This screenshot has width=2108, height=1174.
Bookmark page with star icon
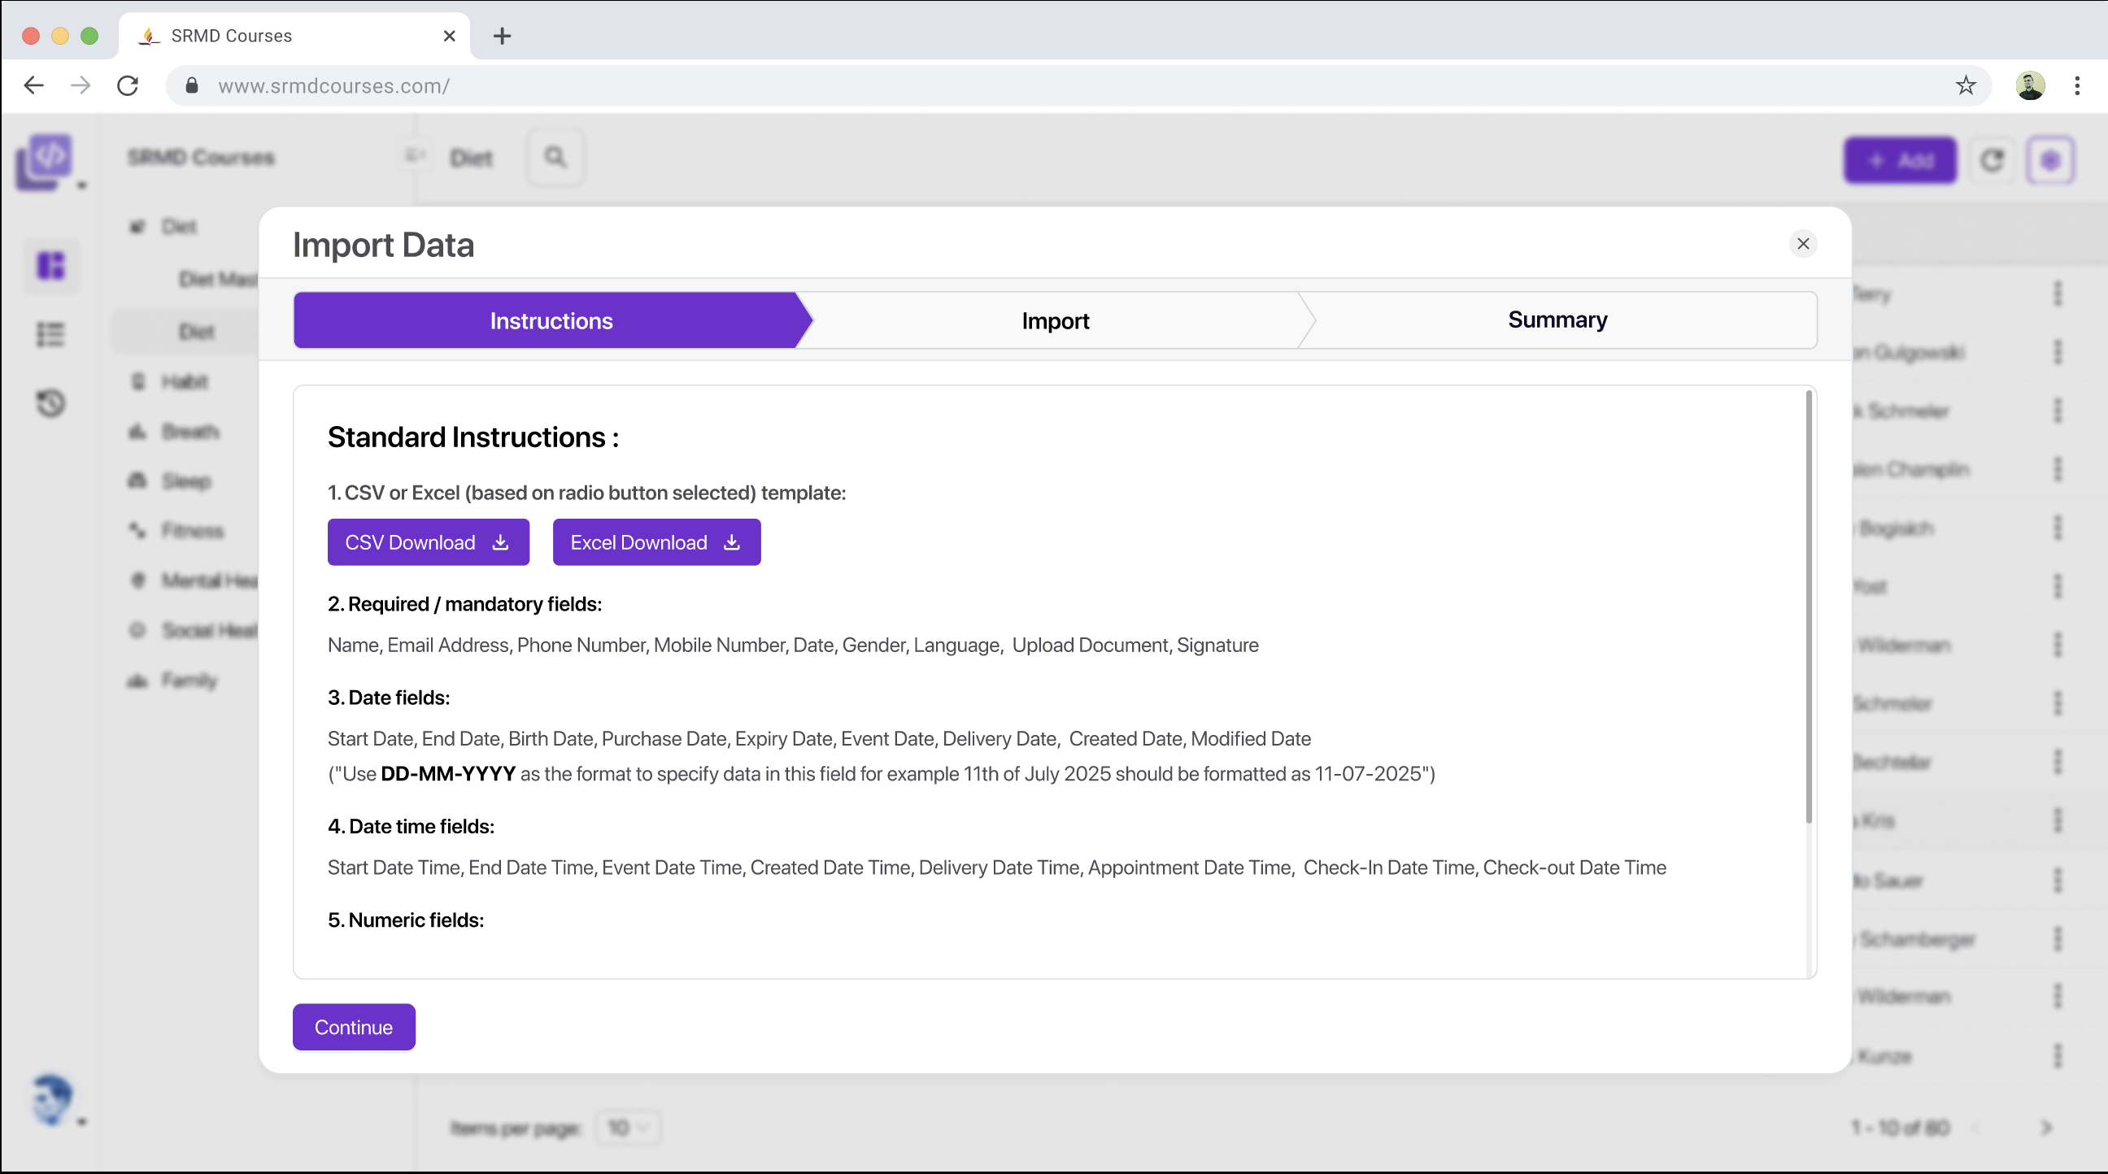point(1966,86)
